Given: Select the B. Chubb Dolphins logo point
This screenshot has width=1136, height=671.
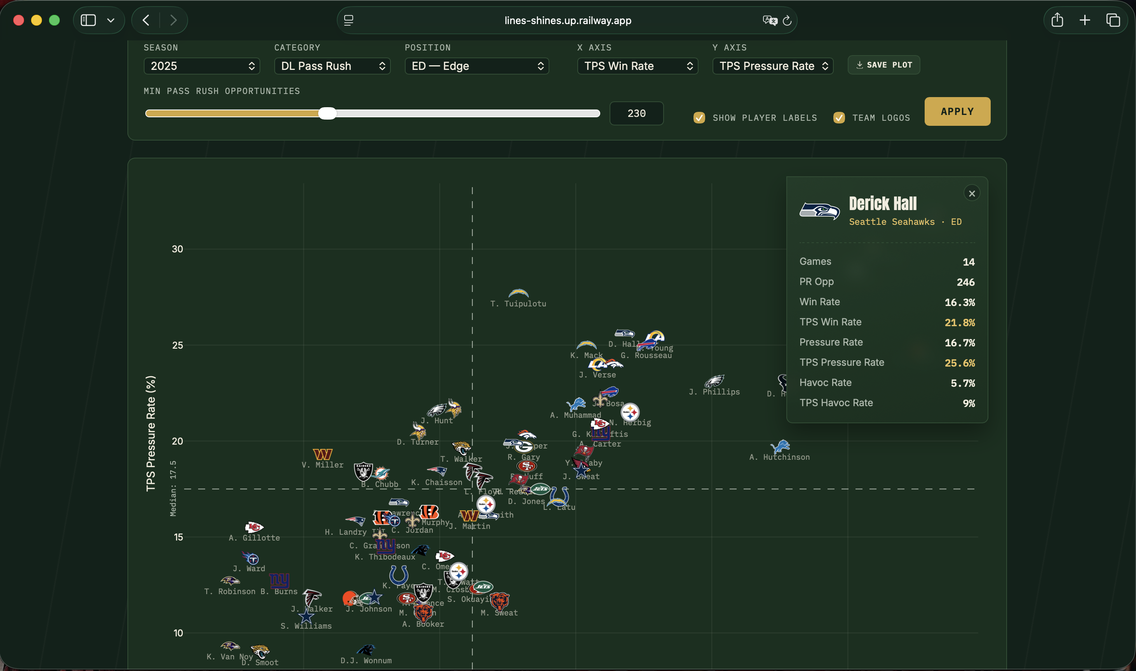Looking at the screenshot, I should pos(381,473).
